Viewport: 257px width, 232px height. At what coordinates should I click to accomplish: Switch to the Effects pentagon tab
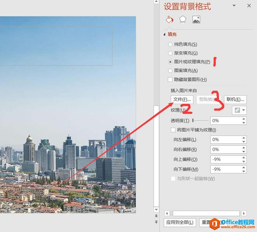[182, 19]
